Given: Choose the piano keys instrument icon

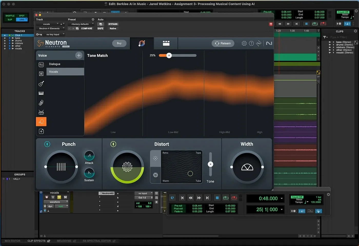Looking at the screenshot, I should pyautogui.click(x=41, y=93).
